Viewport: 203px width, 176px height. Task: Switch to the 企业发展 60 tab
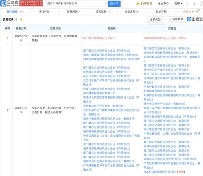(x=132, y=12)
